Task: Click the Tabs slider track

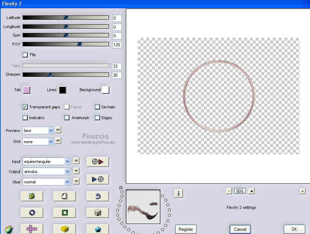Action: [x=66, y=66]
